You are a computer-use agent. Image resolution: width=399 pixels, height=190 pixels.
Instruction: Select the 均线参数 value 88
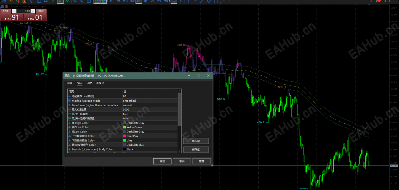pos(150,96)
